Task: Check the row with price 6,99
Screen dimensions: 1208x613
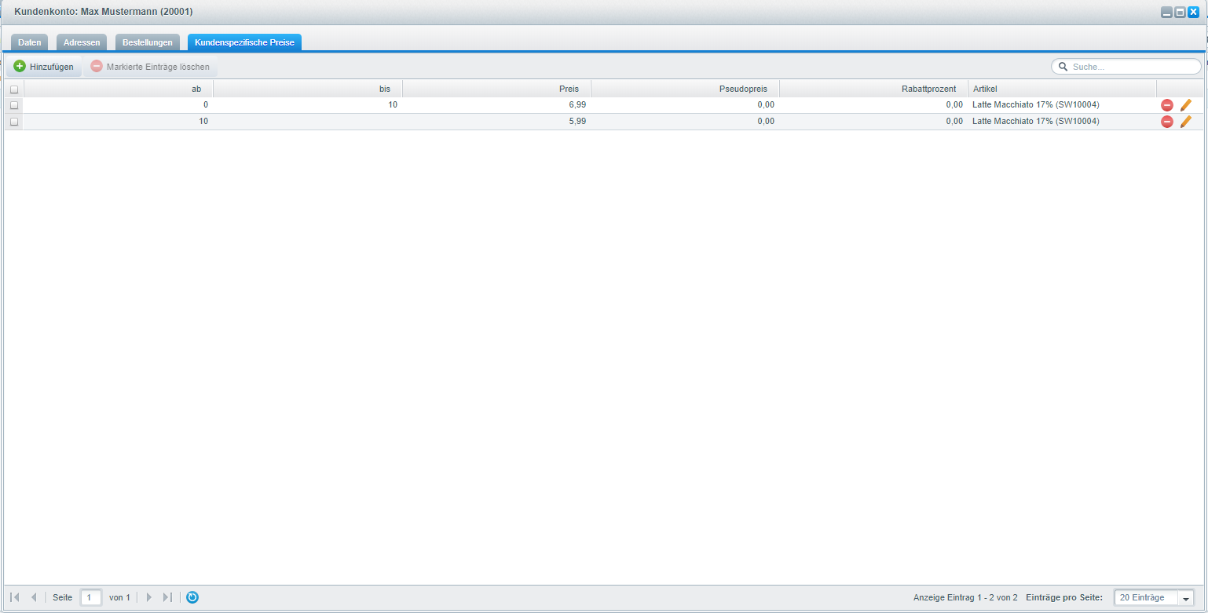Action: (x=14, y=105)
